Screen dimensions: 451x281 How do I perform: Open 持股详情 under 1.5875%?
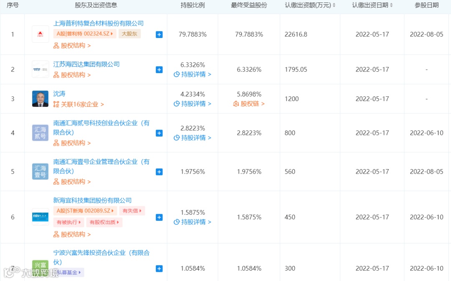tap(193, 222)
